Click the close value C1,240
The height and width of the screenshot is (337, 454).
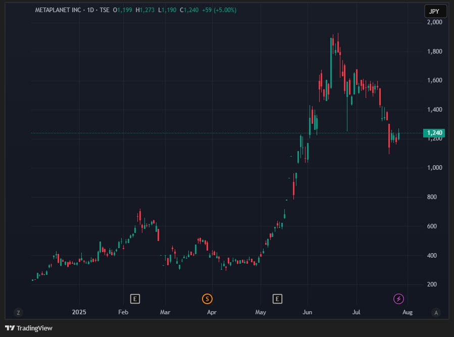(x=189, y=10)
